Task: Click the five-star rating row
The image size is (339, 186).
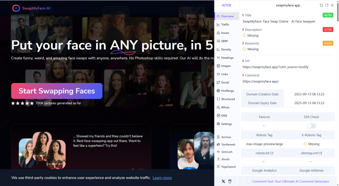Action: point(23,103)
